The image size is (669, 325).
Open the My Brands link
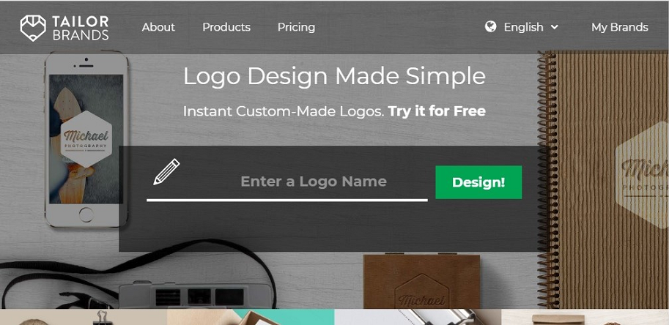coord(619,27)
